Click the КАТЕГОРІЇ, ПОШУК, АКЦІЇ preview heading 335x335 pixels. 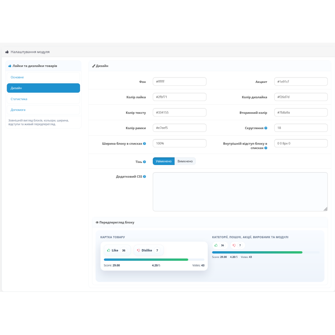tap(250, 237)
